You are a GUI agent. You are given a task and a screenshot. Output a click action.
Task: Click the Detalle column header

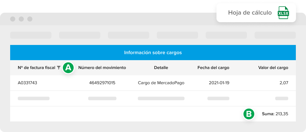click(161, 68)
